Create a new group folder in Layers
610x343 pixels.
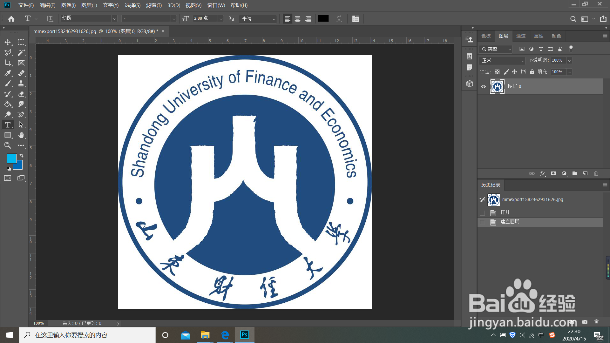[575, 173]
